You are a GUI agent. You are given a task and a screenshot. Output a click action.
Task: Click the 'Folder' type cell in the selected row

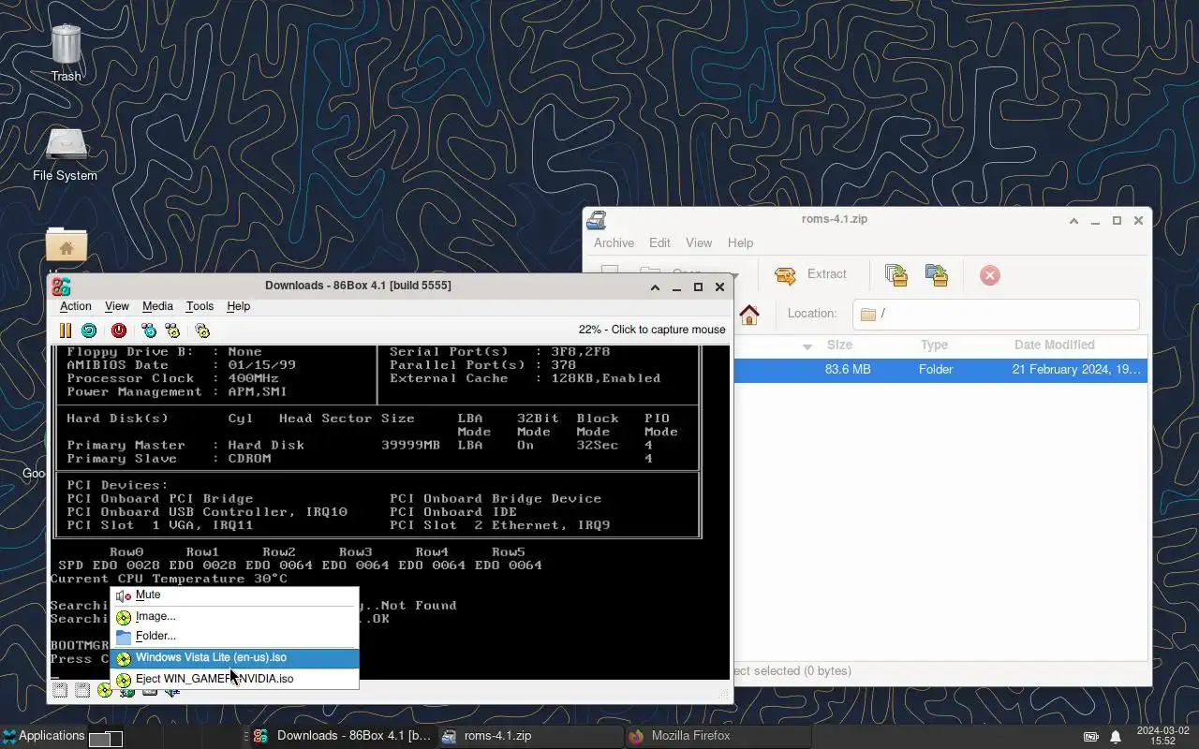[x=936, y=370]
